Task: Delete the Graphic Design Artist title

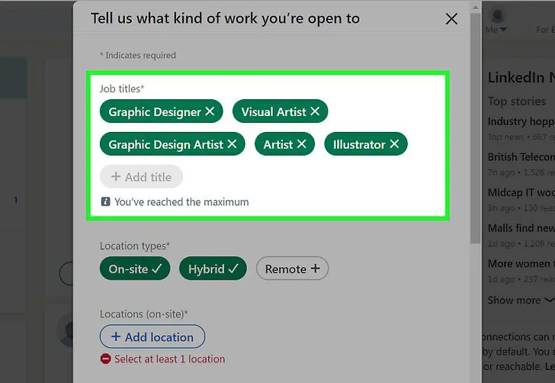Action: point(232,144)
